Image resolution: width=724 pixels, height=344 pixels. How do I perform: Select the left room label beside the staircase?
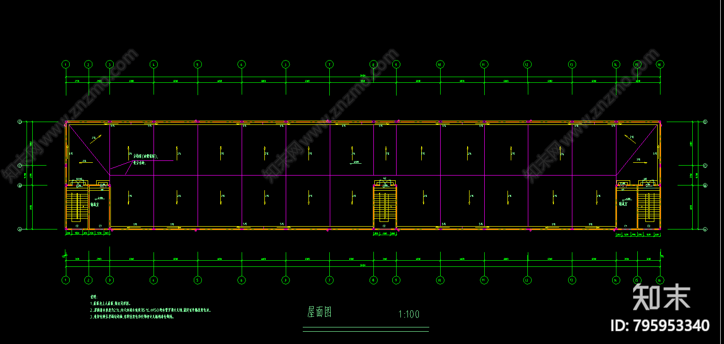[x=98, y=205]
